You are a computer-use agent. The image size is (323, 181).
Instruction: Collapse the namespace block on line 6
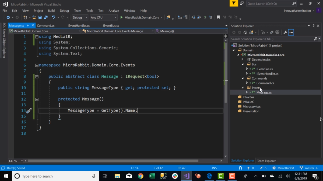[37, 65]
